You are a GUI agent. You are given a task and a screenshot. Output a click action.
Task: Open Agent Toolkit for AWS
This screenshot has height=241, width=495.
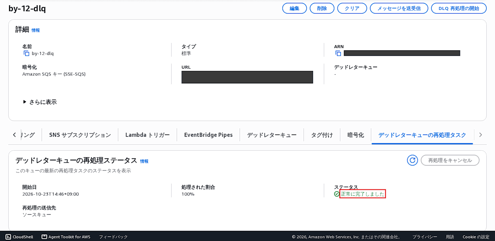click(x=66, y=237)
